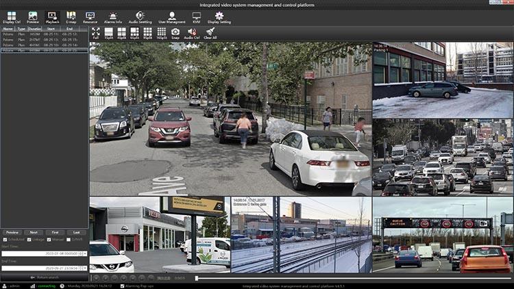Sort recordings by Name column
The image size is (514, 289).
(x=8, y=29)
